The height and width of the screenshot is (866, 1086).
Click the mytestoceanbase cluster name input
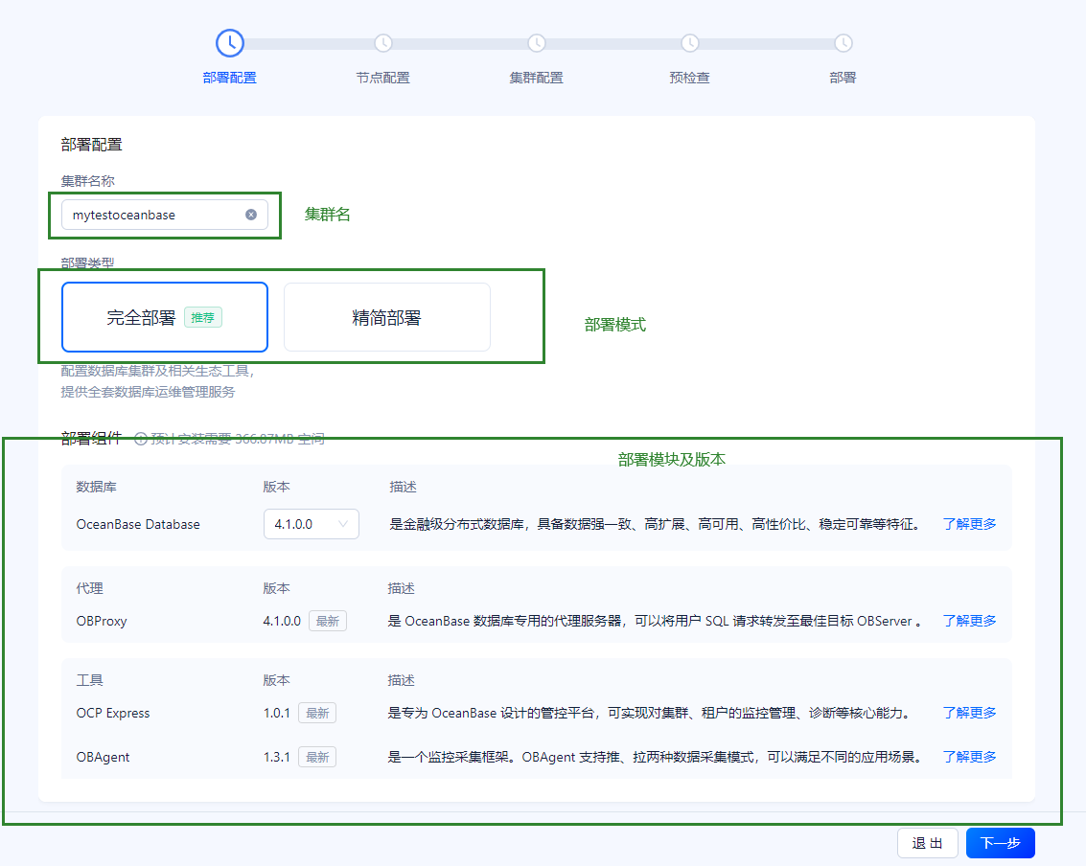pos(165,215)
